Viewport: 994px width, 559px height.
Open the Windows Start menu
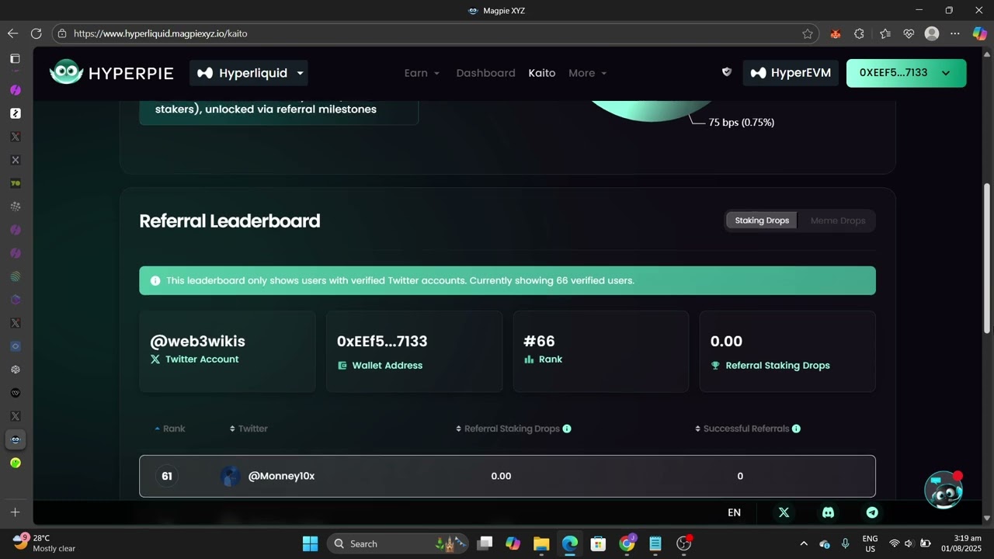tap(310, 543)
